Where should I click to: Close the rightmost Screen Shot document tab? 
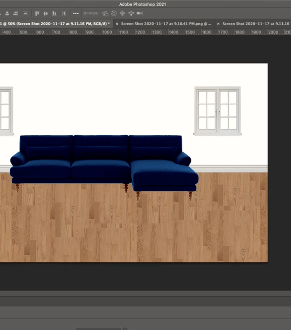(x=218, y=24)
